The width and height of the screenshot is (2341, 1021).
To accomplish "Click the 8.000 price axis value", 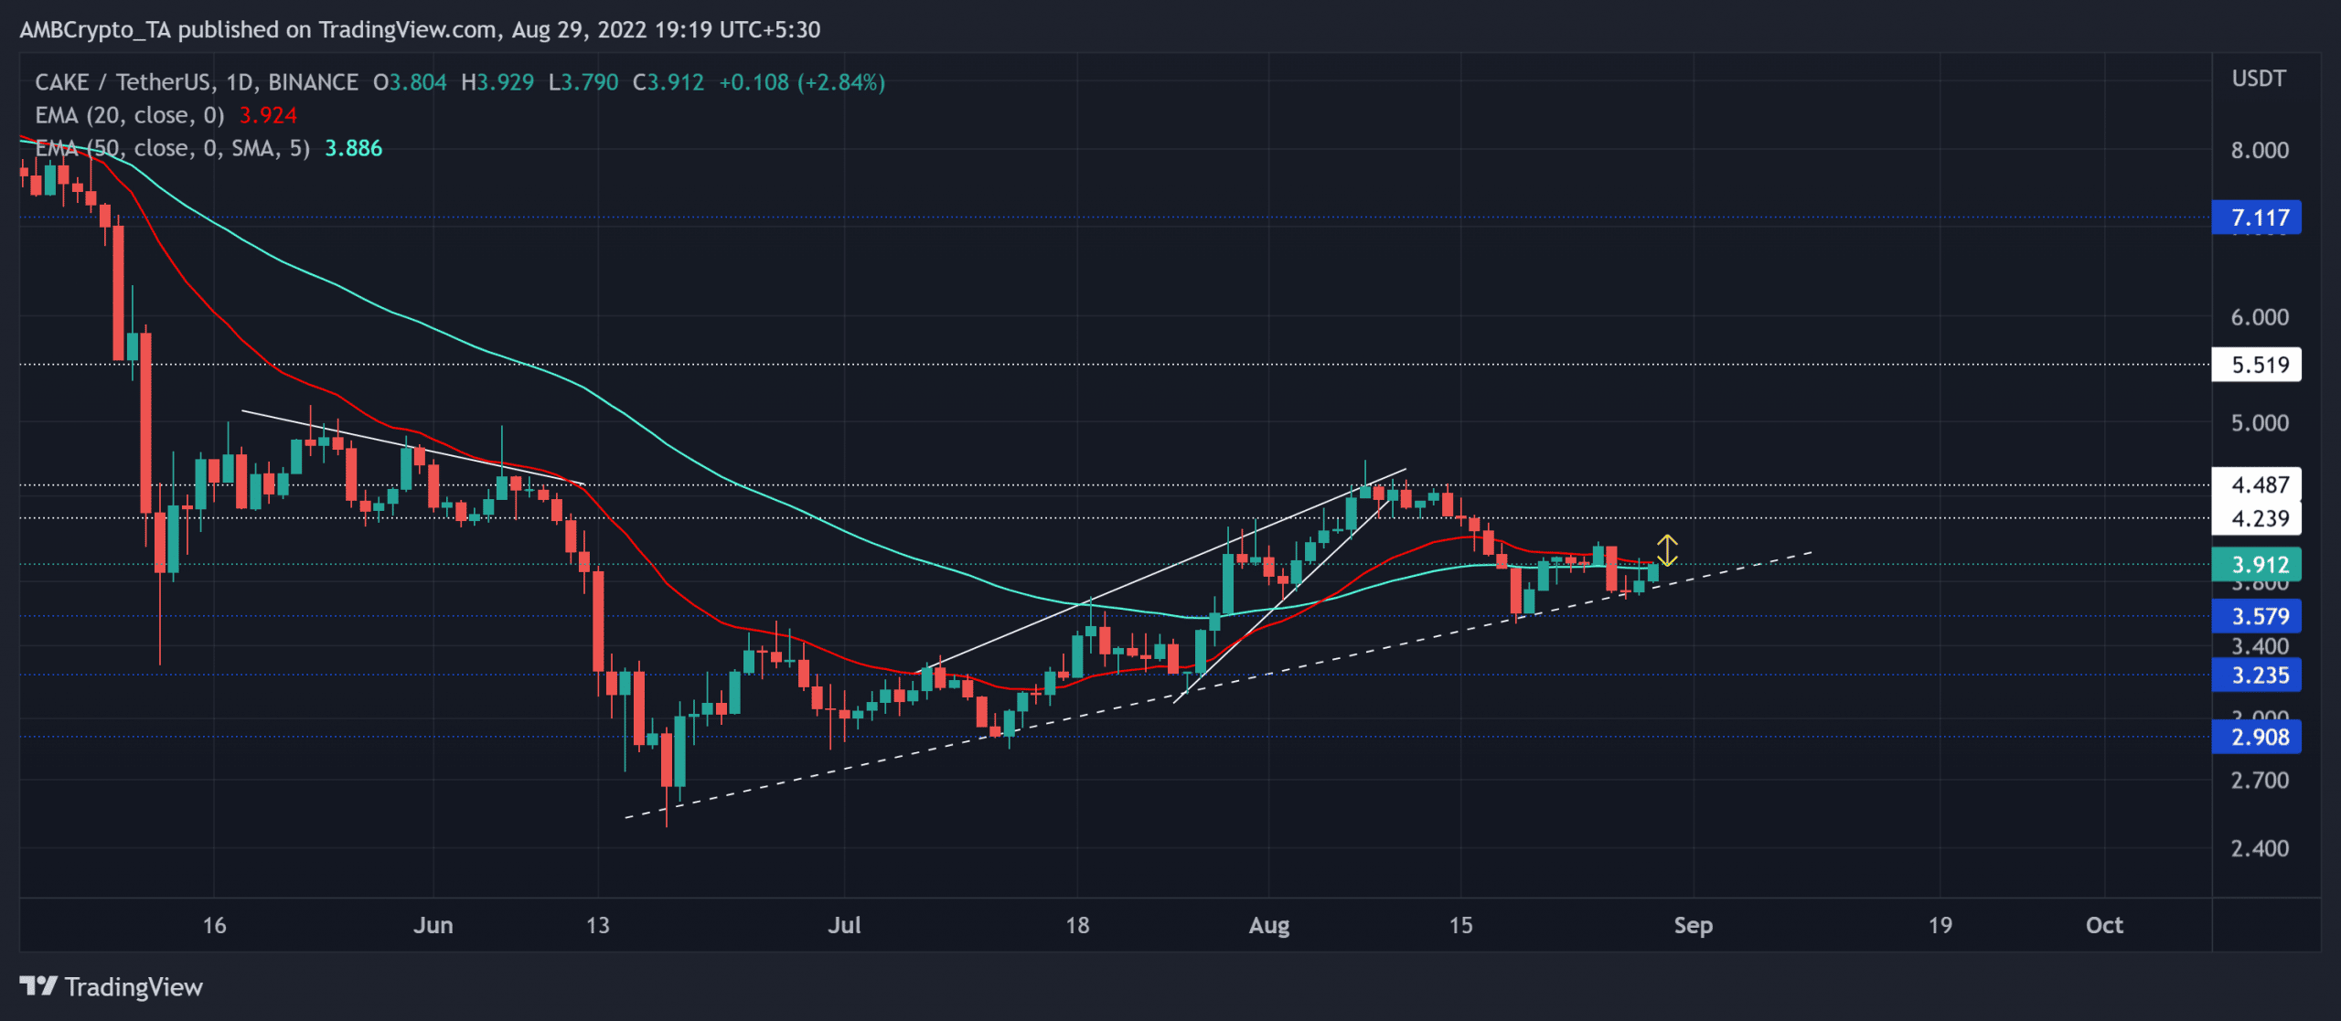I will (x=2260, y=150).
